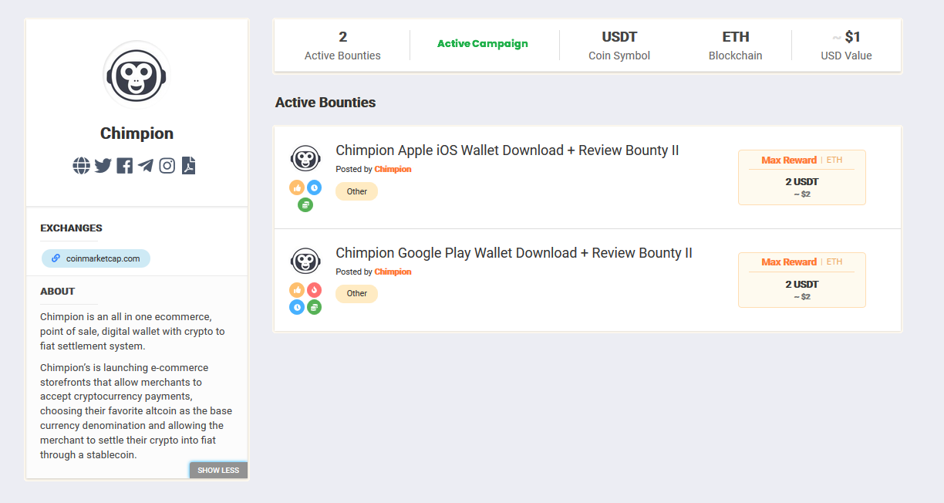
Task: Collapse About section with SHOW LESS
Action: [218, 470]
